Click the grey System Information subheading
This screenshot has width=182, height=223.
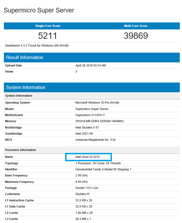19,96
